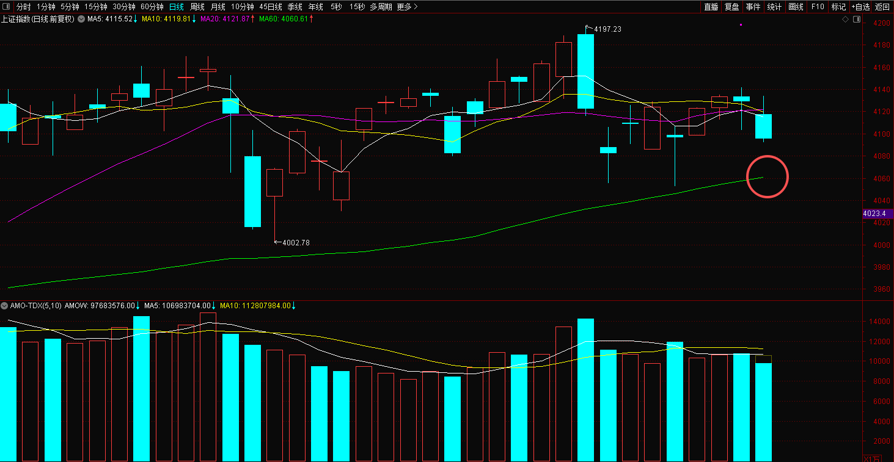Open the 统计 statistics button
The width and height of the screenshot is (894, 462).
click(x=774, y=7)
